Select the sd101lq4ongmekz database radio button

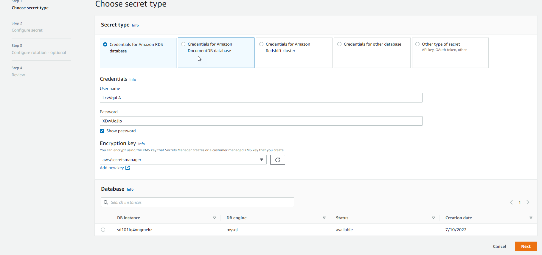103,230
